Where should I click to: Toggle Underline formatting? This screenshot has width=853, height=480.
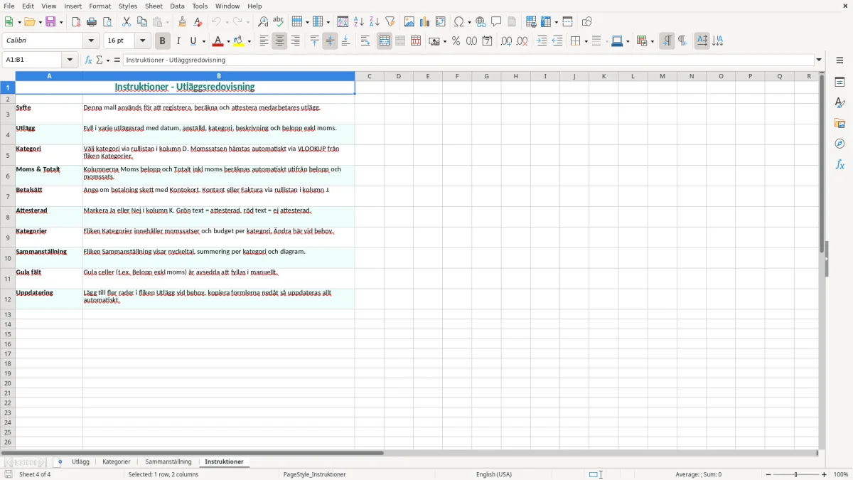click(x=193, y=41)
